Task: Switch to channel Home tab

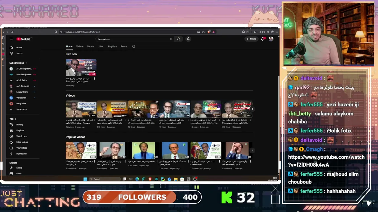Action: click(69, 47)
